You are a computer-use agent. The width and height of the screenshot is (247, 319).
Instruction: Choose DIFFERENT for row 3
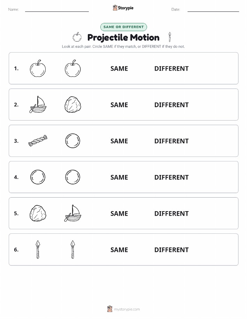[171, 141]
